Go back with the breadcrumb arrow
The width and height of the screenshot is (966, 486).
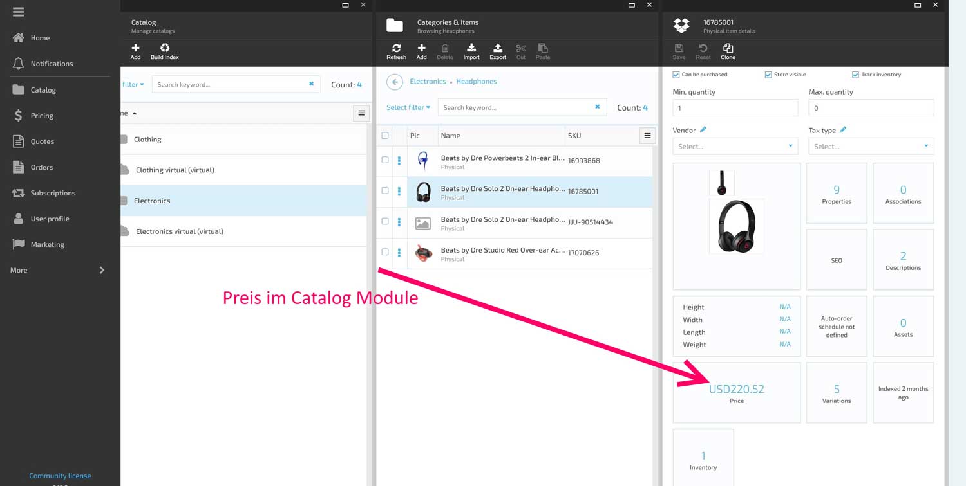coord(395,82)
